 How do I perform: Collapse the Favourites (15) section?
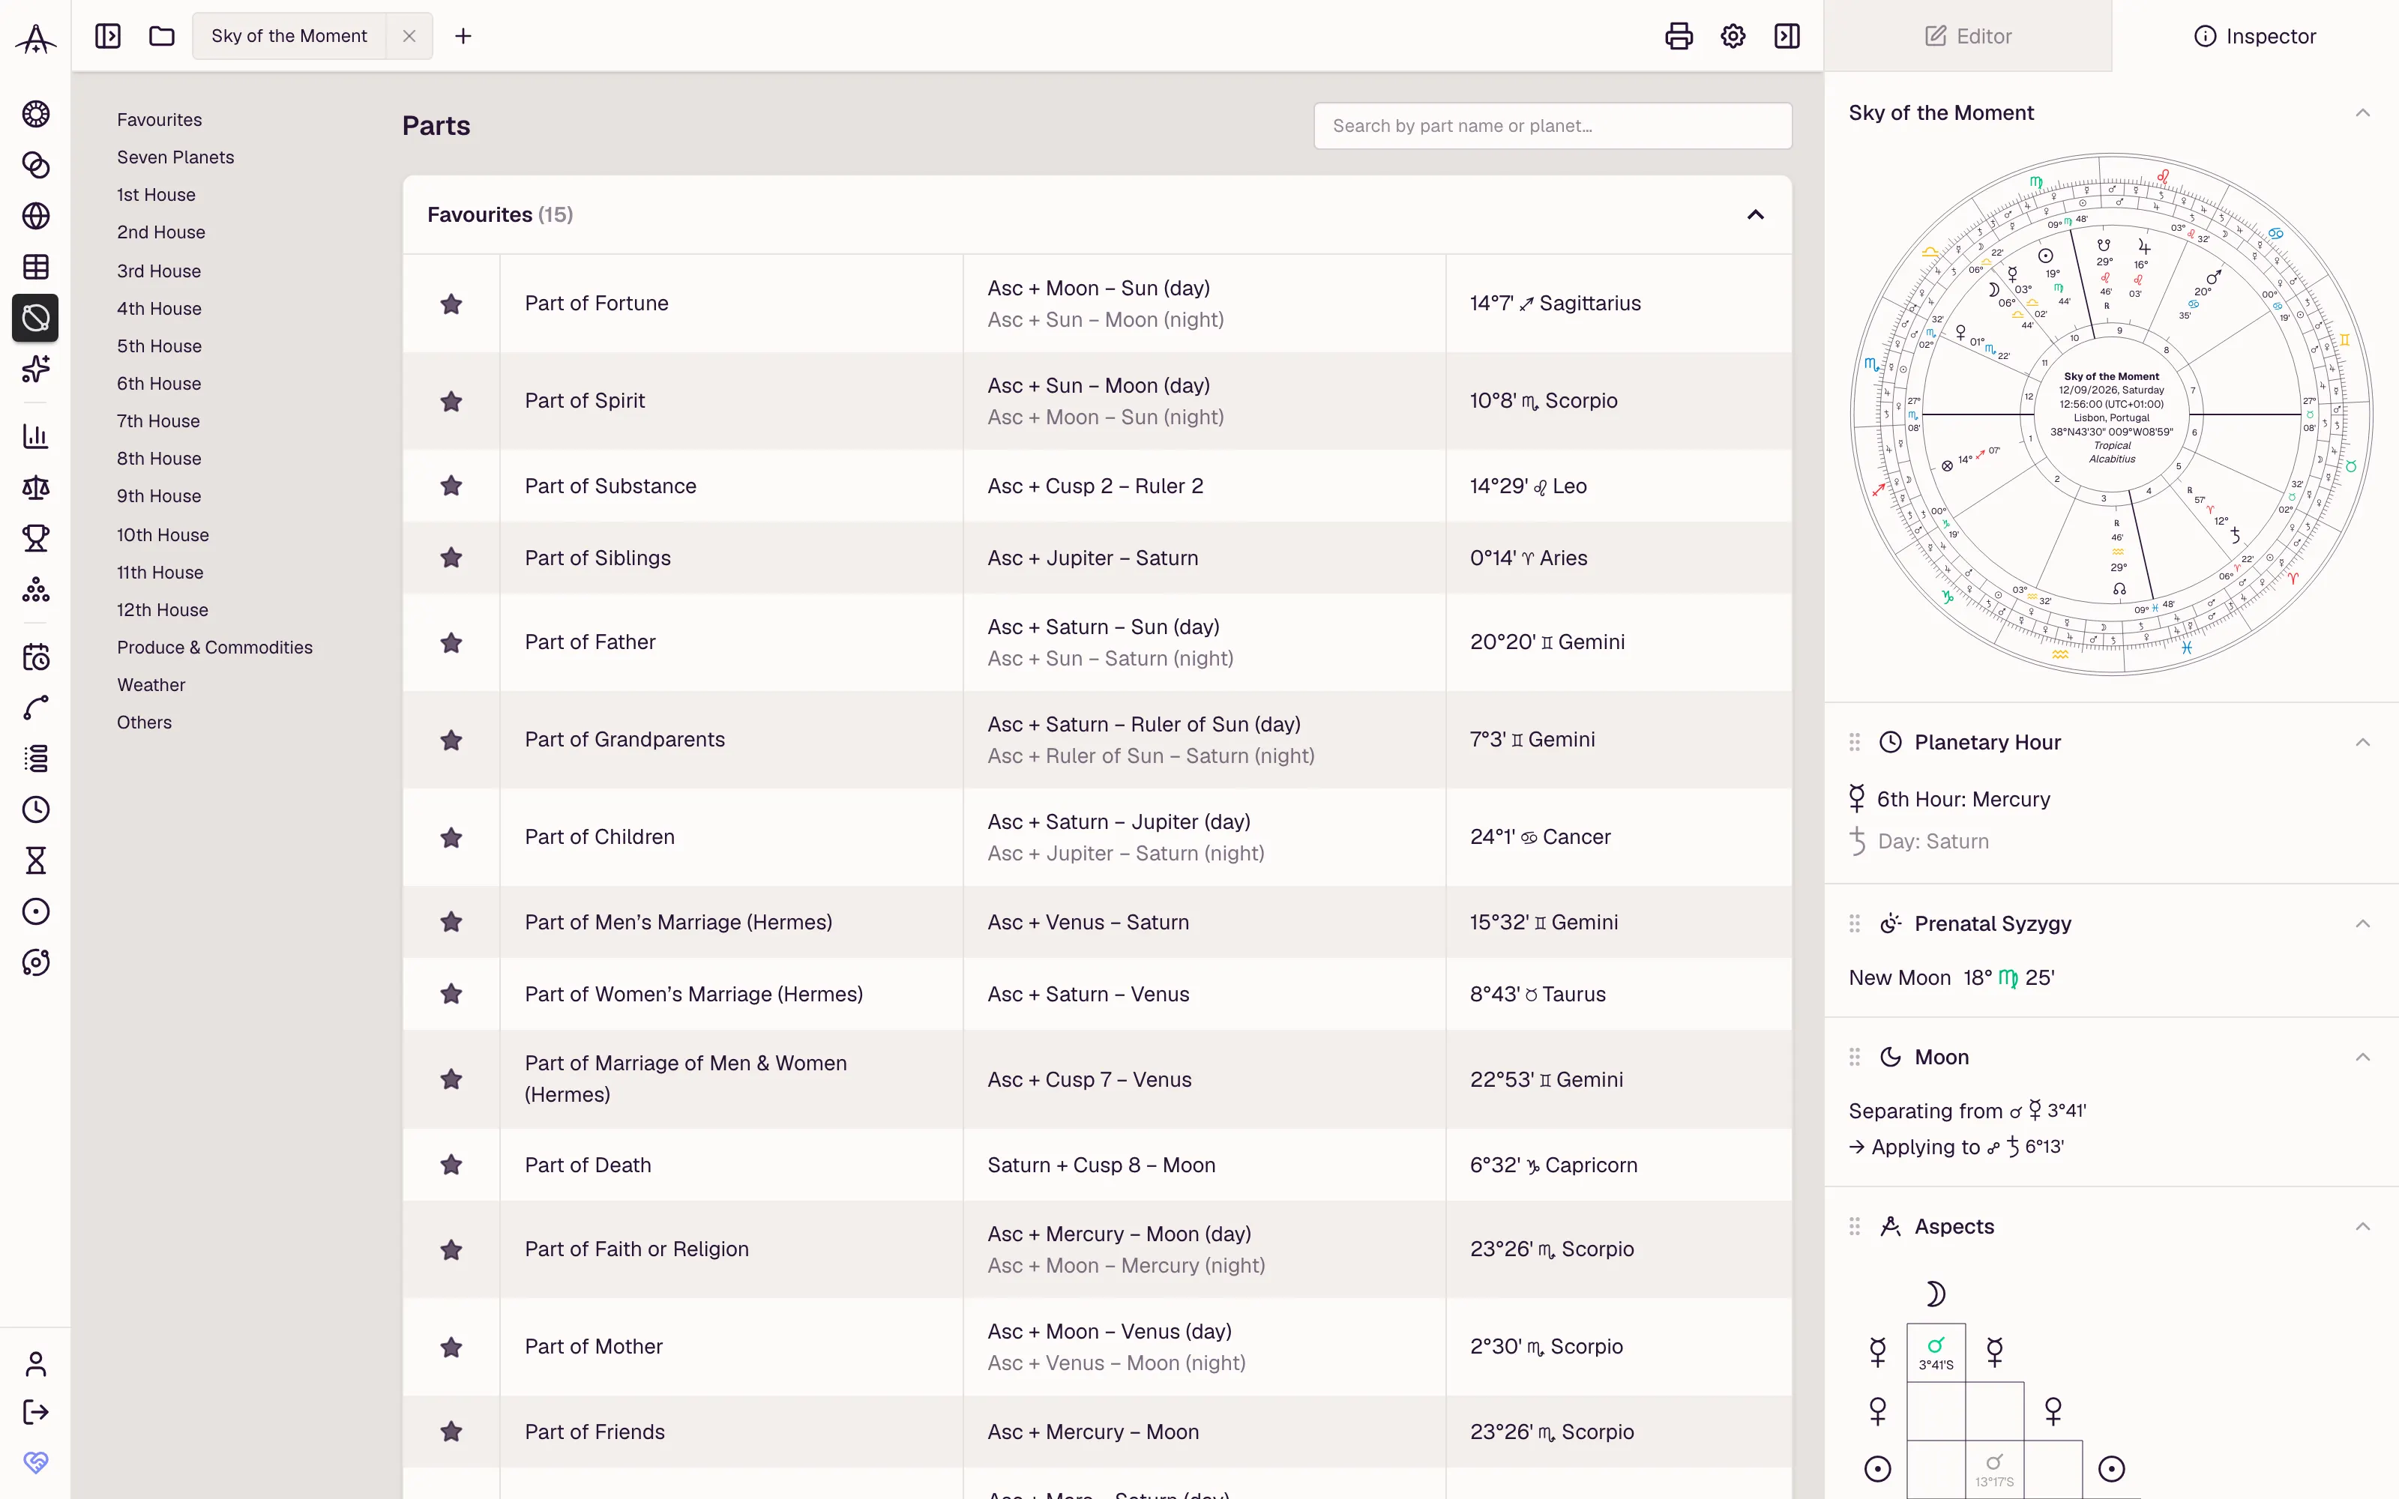(1756, 215)
